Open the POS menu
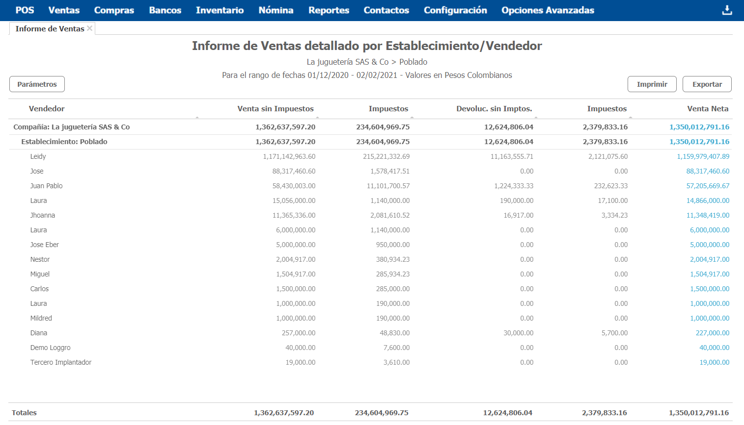Viewport: 744px width, 425px height. (25, 10)
